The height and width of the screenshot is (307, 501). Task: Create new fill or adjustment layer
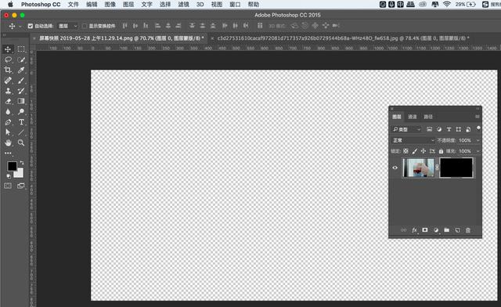[436, 230]
